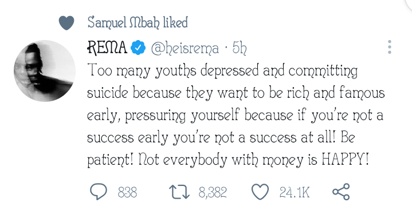Retweet this REMA tweet

(x=179, y=192)
